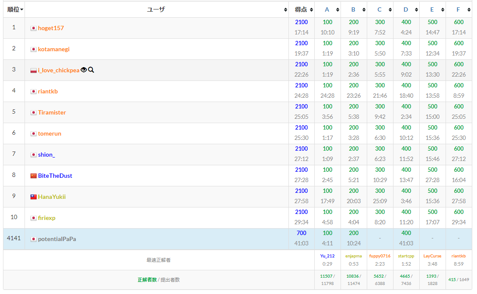
Task: Open HanaYukii user profile
Action: (x=52, y=197)
